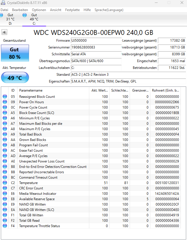This screenshot has height=241, width=187.
Task: Click status orb for Program Fail Count
Action: 5,145
